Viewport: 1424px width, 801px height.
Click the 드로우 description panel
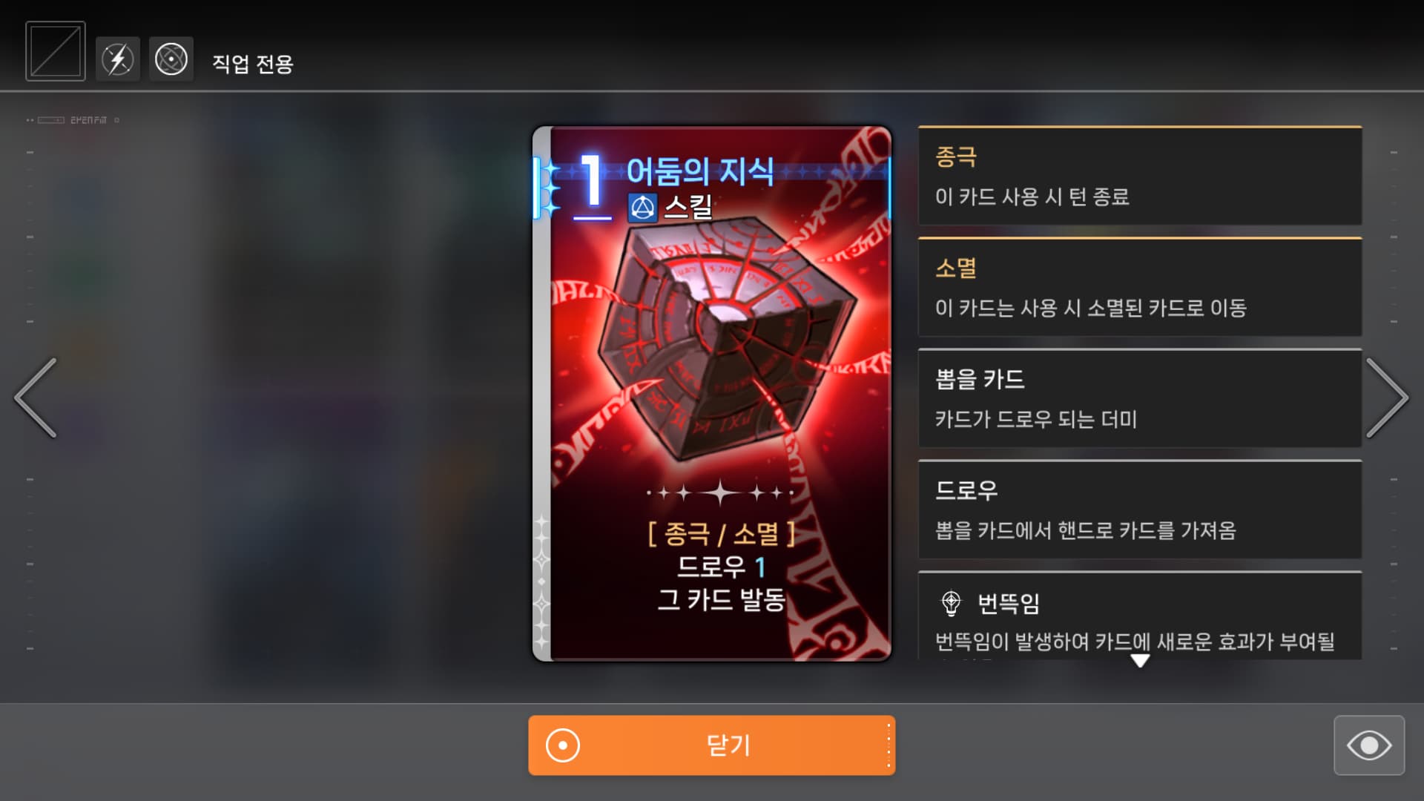1140,510
